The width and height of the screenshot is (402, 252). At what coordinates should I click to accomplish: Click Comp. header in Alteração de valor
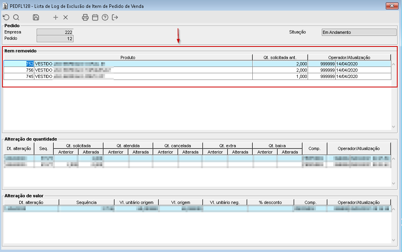click(310, 202)
